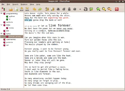
Task: Collapse the lyrics tree node
Action: tap(1, 34)
